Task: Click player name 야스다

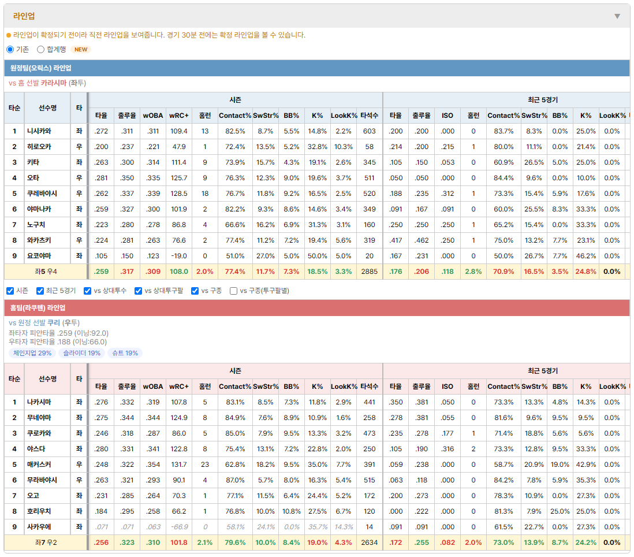Action: pos(36,449)
